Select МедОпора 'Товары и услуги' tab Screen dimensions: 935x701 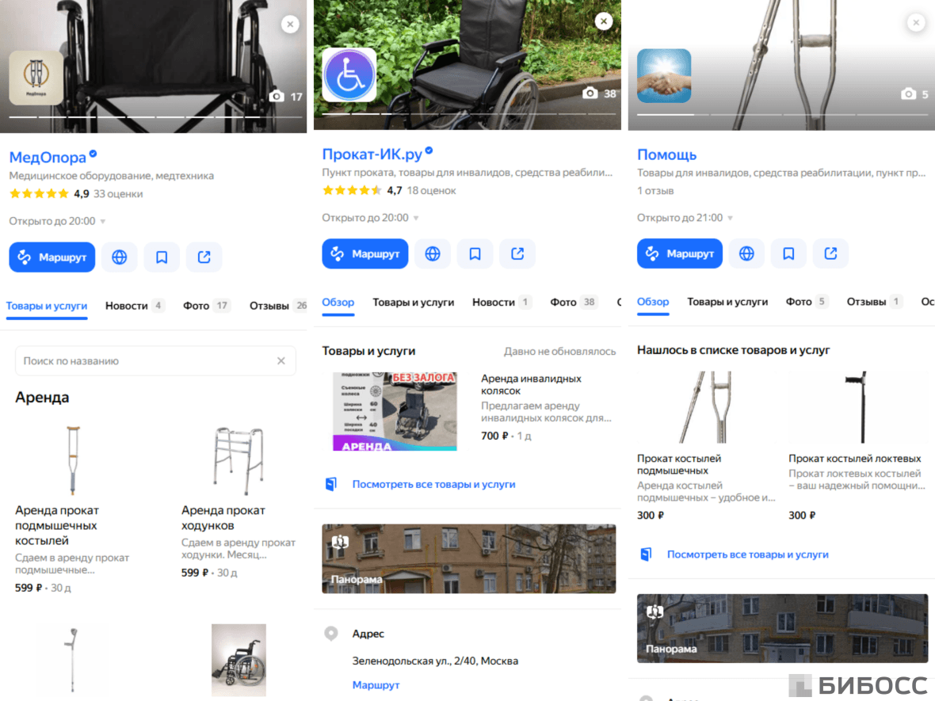(x=47, y=306)
